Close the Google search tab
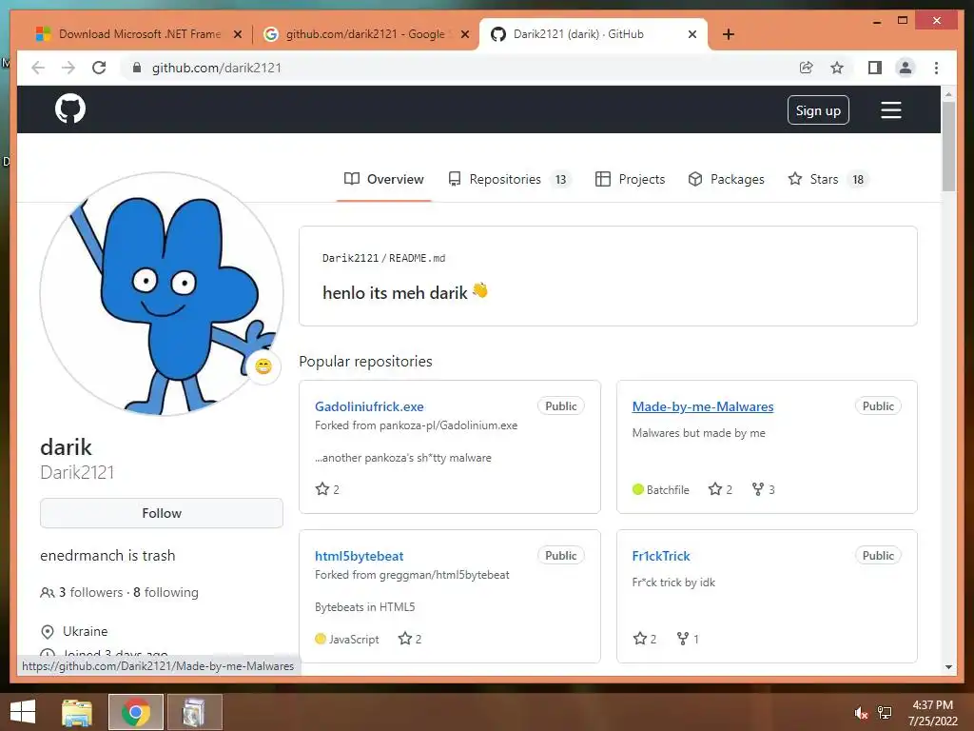974x731 pixels. (x=464, y=34)
